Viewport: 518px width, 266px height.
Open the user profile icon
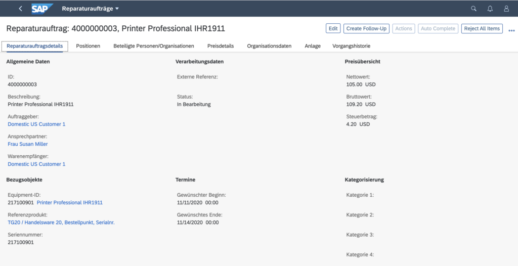[506, 9]
